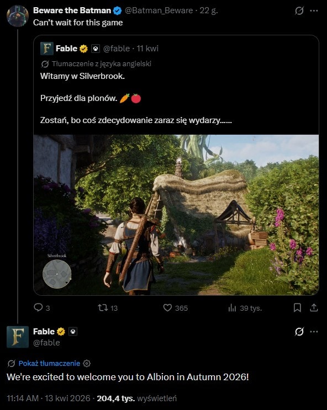Screen dimensions: 327x410
Task: Click the reply icon under quoted tweet
Action: 38,307
